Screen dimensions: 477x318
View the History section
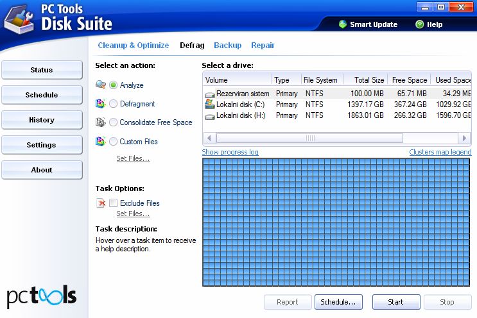click(x=42, y=120)
